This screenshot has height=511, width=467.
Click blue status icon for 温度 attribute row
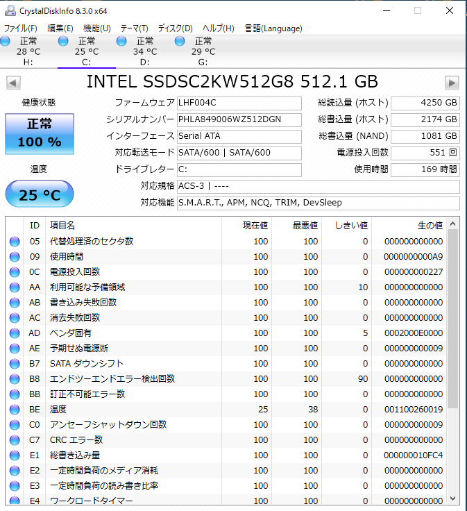tap(15, 410)
